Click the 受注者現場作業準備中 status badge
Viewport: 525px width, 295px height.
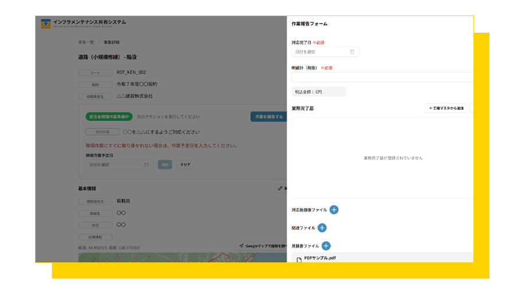[x=109, y=117]
